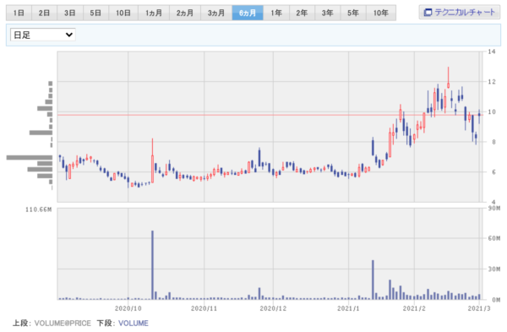Show the 1年 chart range
Image resolution: width=507 pixels, height=332 pixels.
coord(276,13)
